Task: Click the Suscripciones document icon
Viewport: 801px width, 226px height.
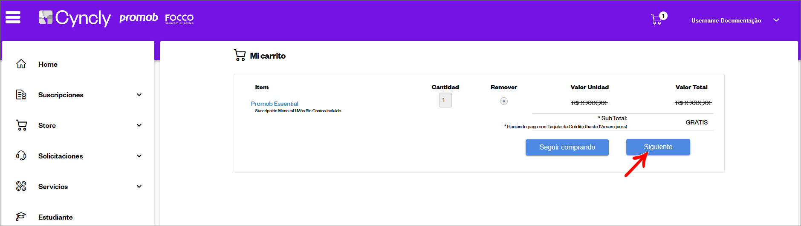Action: pos(21,95)
